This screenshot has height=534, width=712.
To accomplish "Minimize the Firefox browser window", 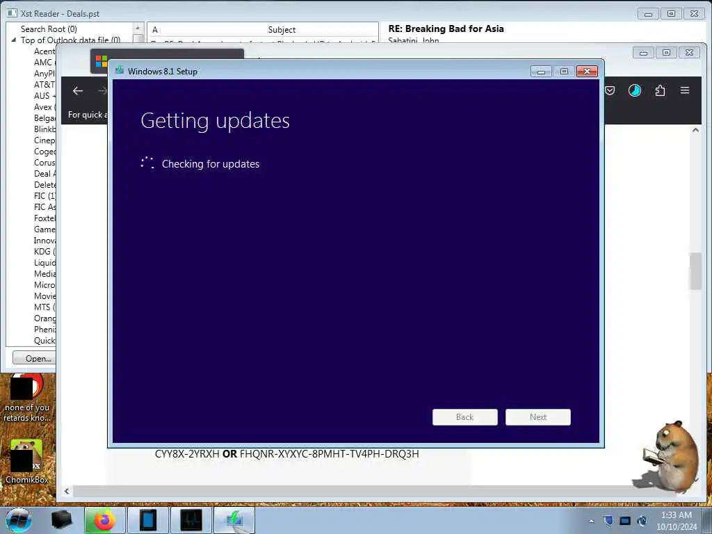I will click(643, 53).
